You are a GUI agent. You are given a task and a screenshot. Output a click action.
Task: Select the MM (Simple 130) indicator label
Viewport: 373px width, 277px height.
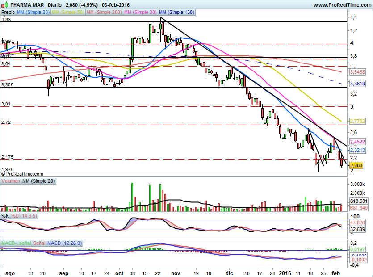point(176,13)
